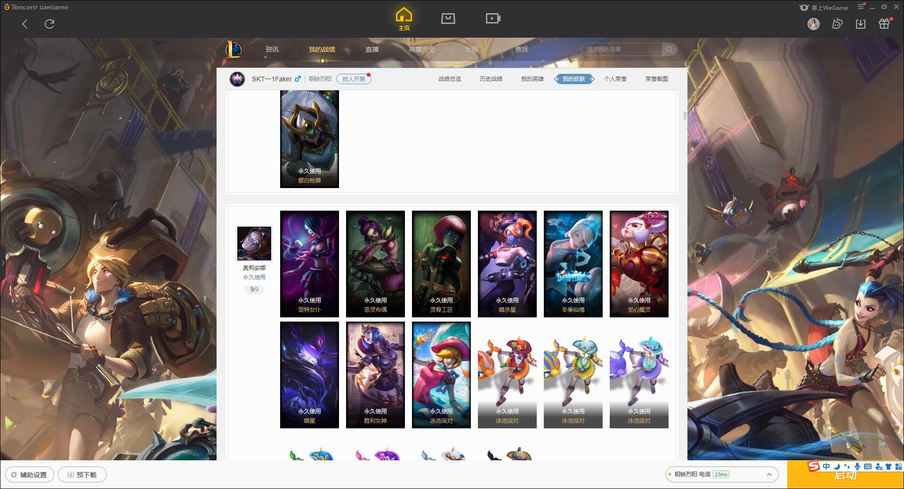Toggle Sogou punctuation mode
Screen dimensions: 904x489
[x=847, y=466]
